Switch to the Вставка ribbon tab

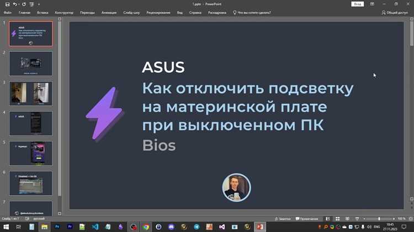[43, 12]
